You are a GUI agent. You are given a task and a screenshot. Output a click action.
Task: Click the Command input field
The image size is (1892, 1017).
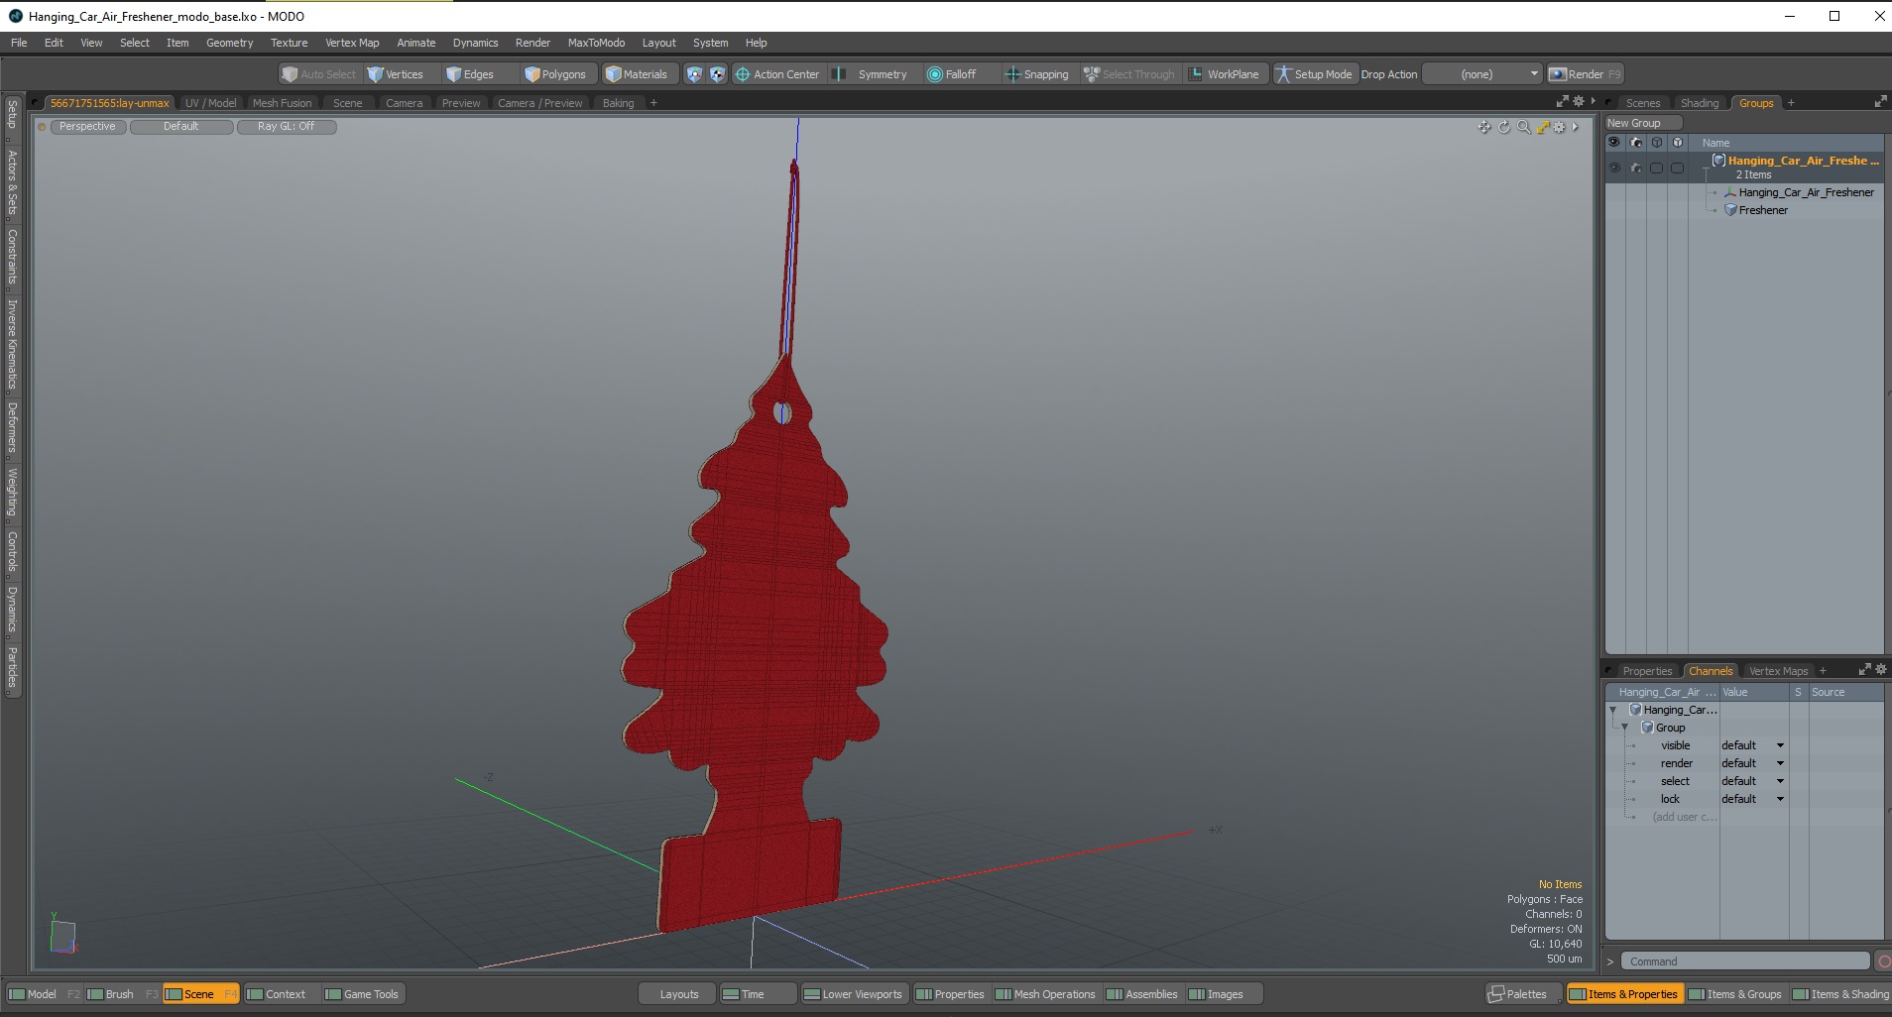click(1746, 961)
